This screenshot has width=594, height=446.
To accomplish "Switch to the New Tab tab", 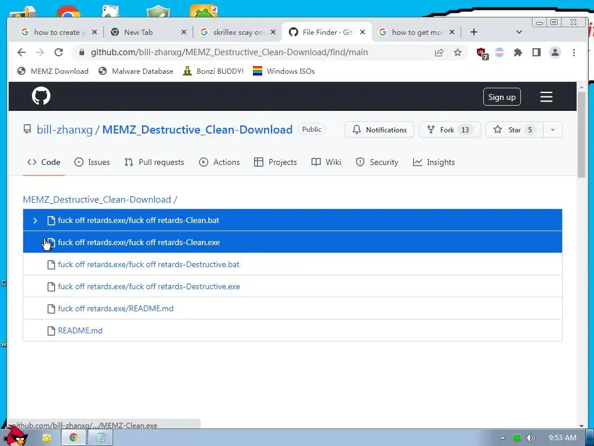I will pyautogui.click(x=148, y=33).
